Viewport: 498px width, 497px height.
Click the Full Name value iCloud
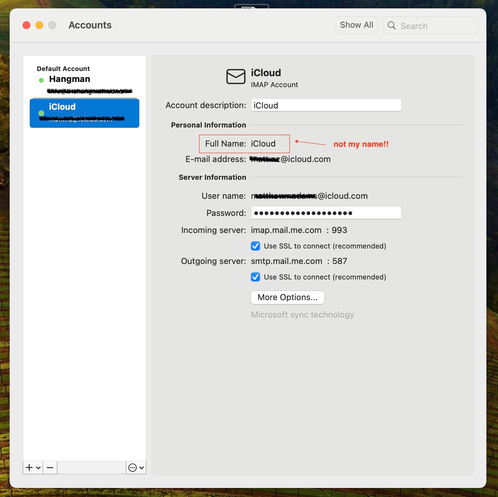[263, 144]
